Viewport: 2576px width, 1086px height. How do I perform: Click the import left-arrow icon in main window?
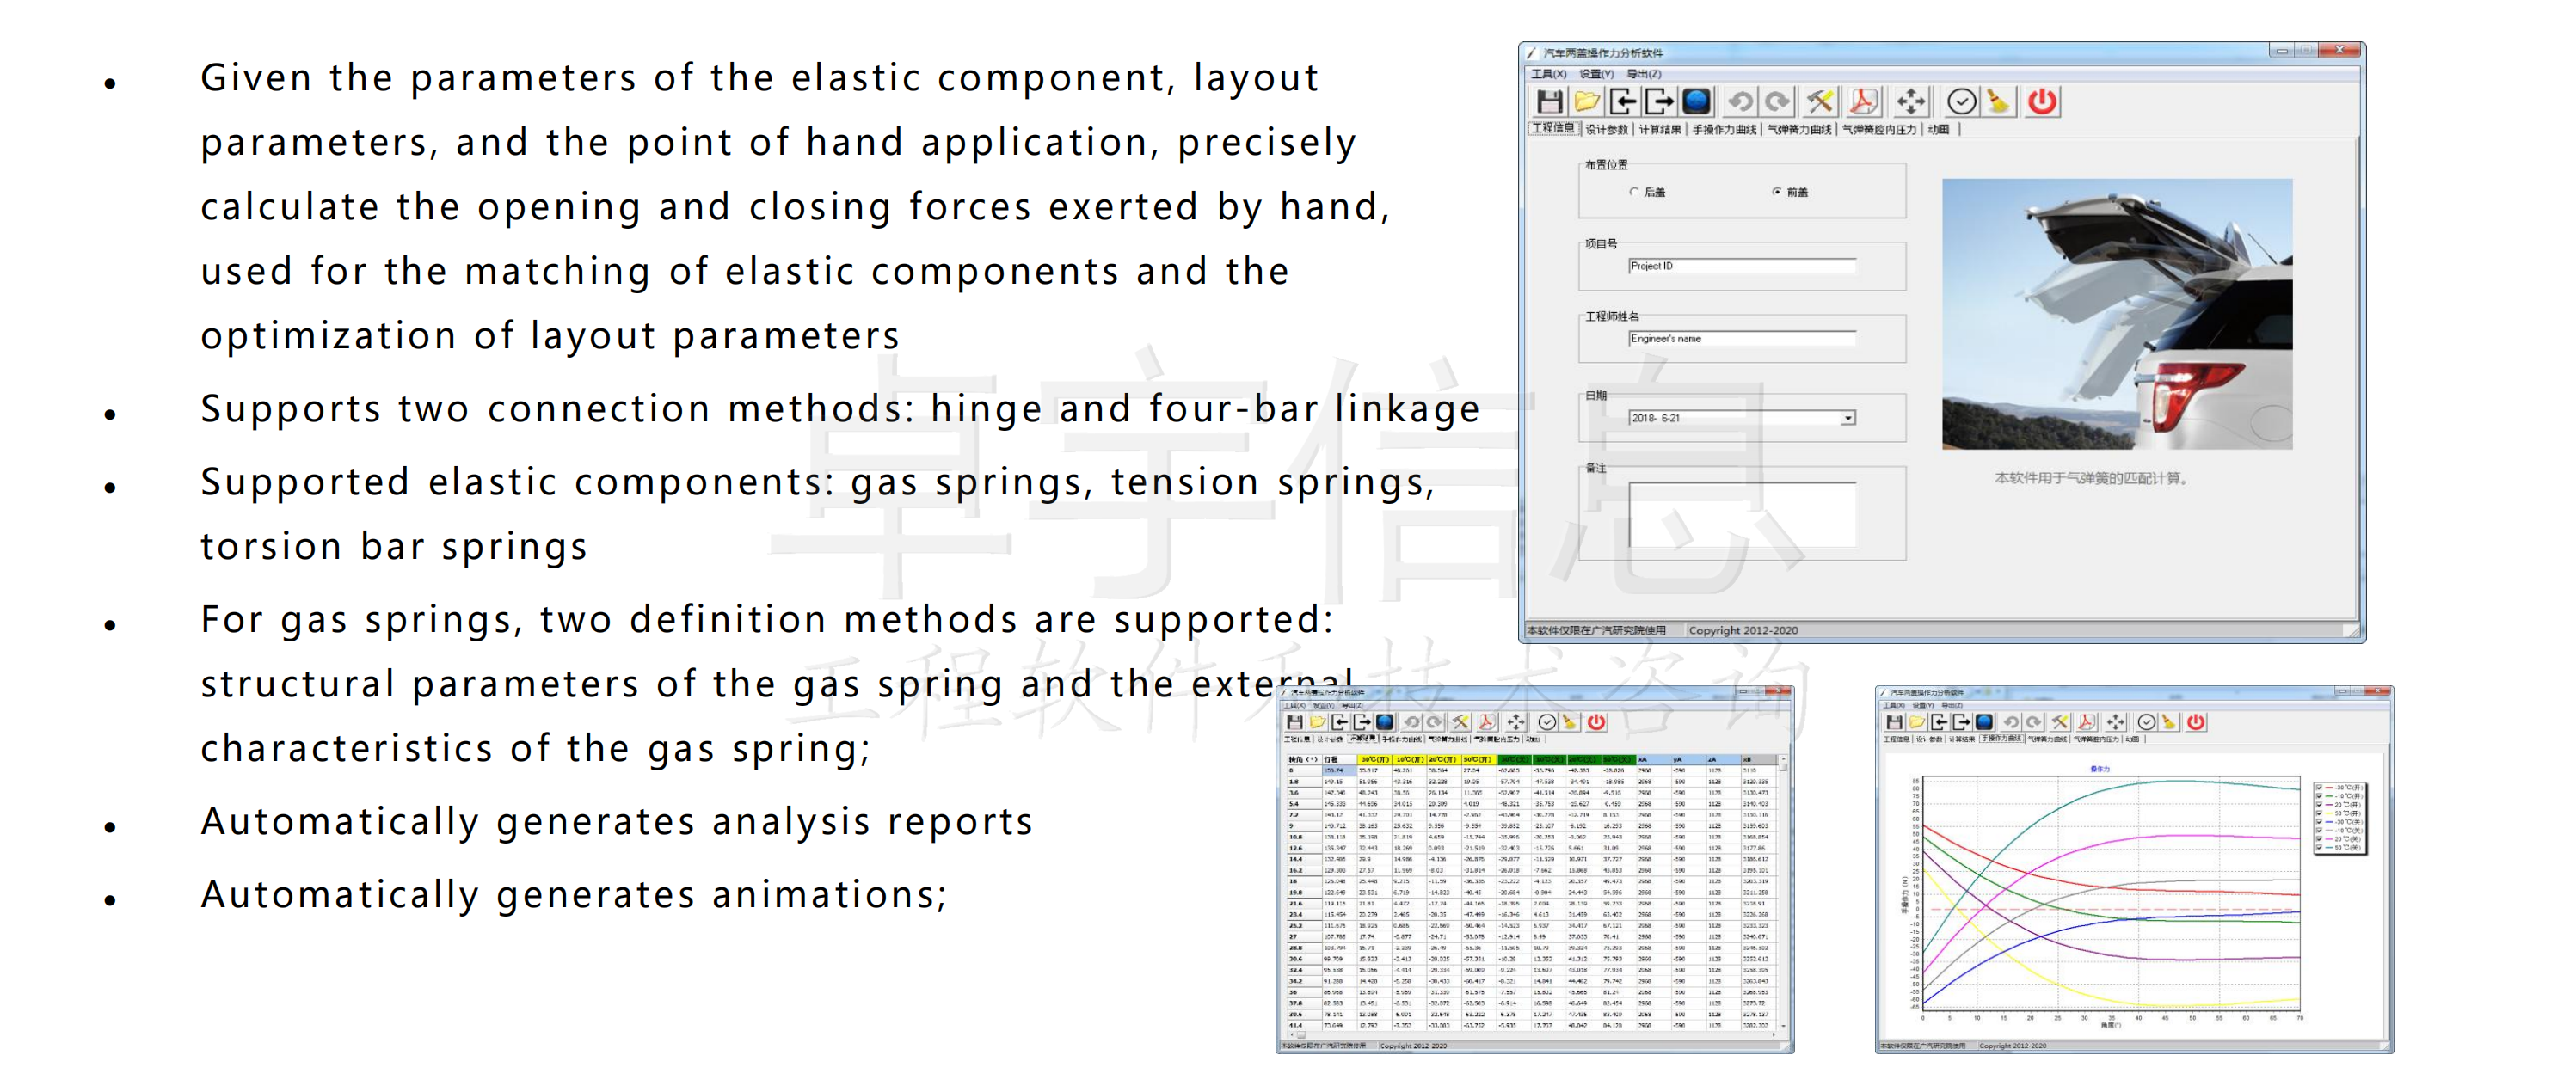point(1623,102)
